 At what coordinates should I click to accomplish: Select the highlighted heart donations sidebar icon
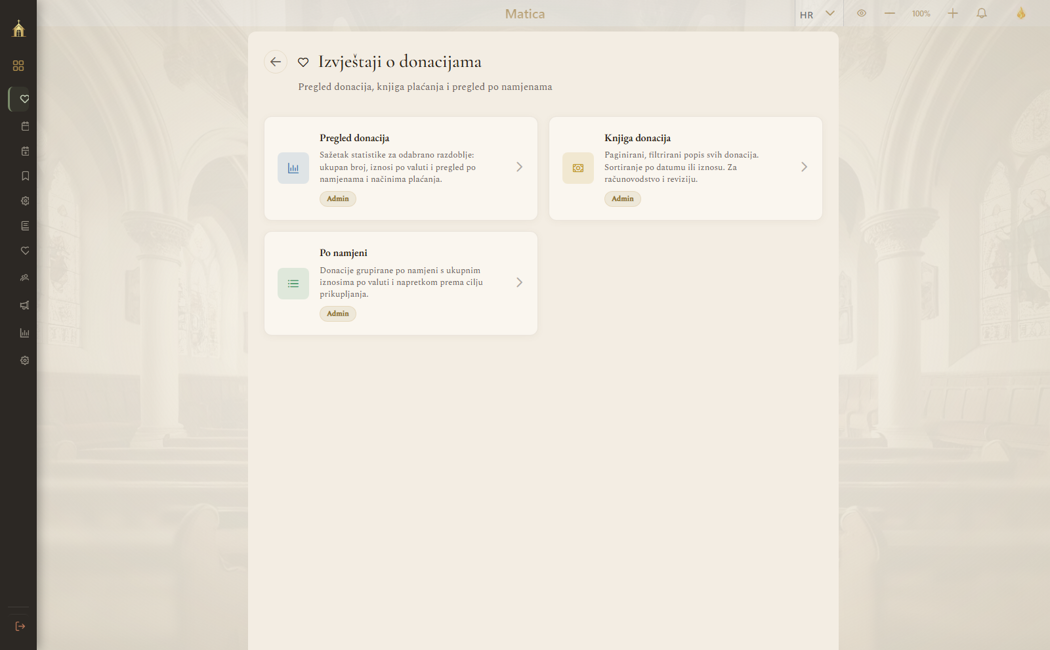tap(24, 99)
